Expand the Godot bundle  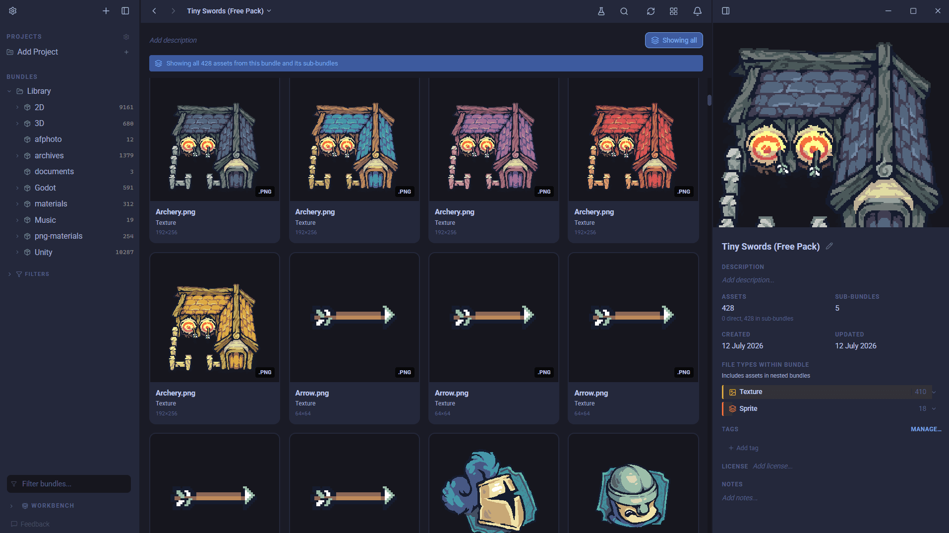coord(17,188)
